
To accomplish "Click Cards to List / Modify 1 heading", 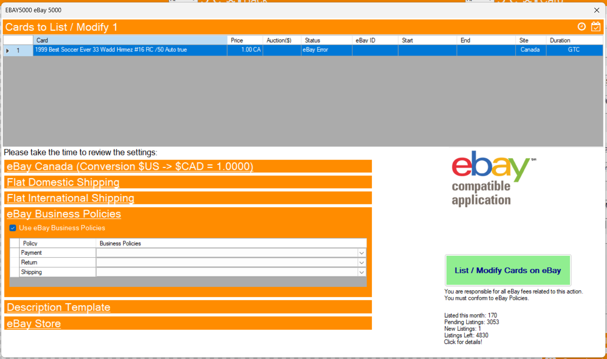I will [61, 27].
